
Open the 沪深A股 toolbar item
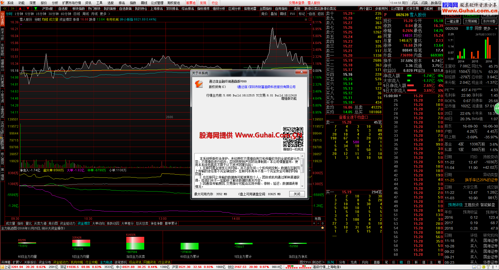pyautogui.click(x=47, y=9)
